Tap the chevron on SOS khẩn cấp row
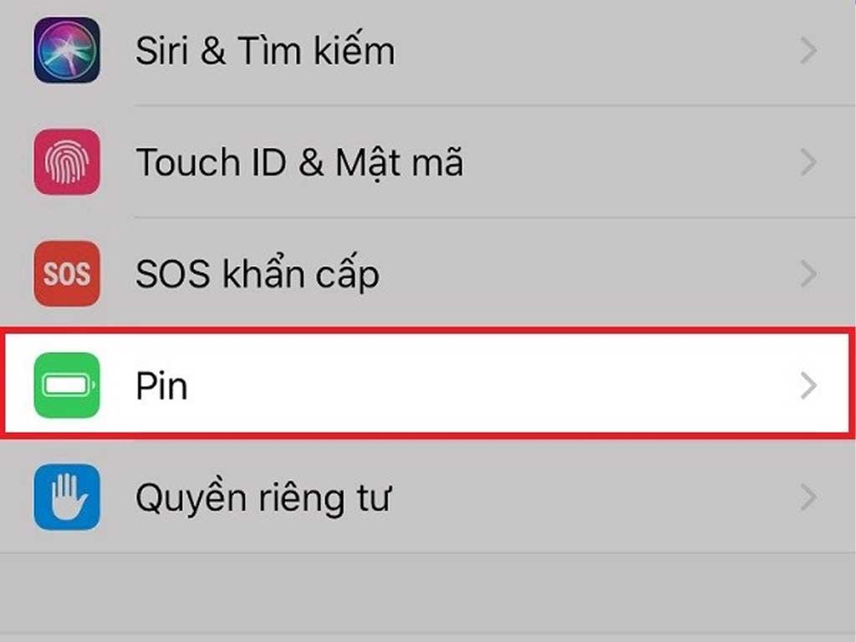 pos(807,273)
